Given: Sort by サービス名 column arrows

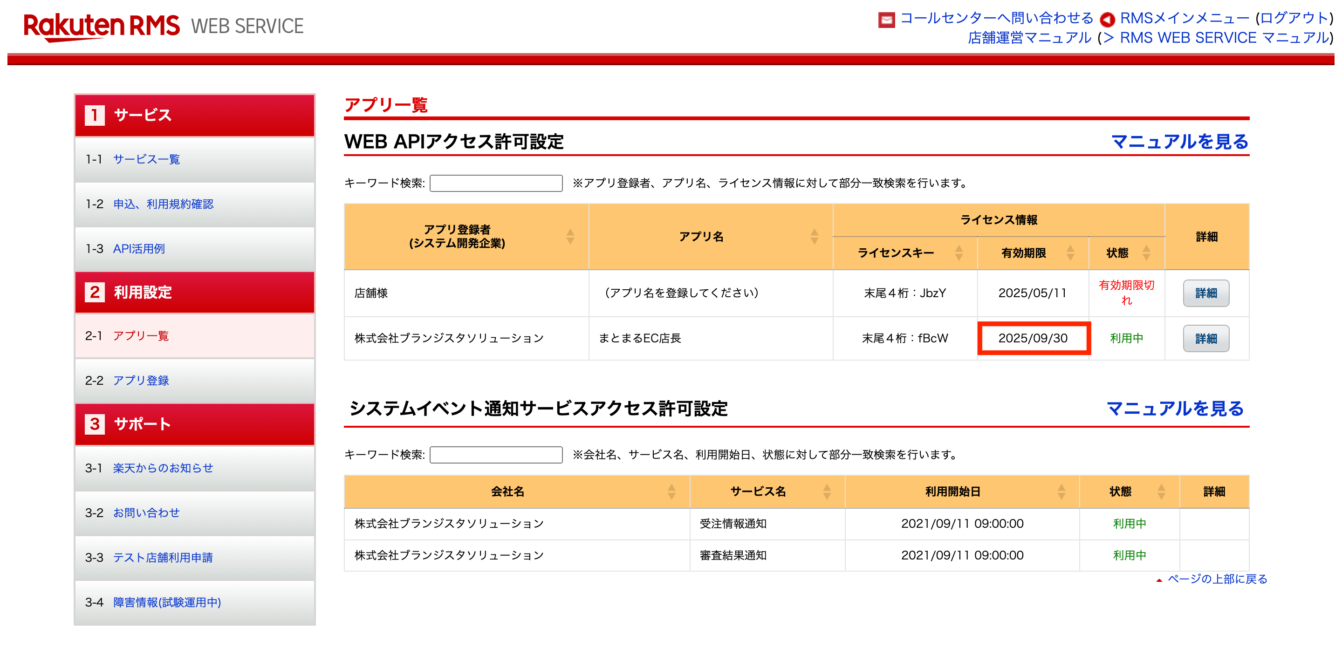Looking at the screenshot, I should point(827,491).
